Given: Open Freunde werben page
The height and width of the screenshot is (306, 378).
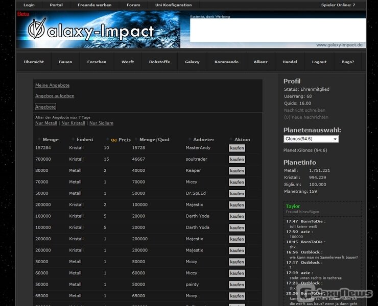Looking at the screenshot, I should click(x=94, y=5).
